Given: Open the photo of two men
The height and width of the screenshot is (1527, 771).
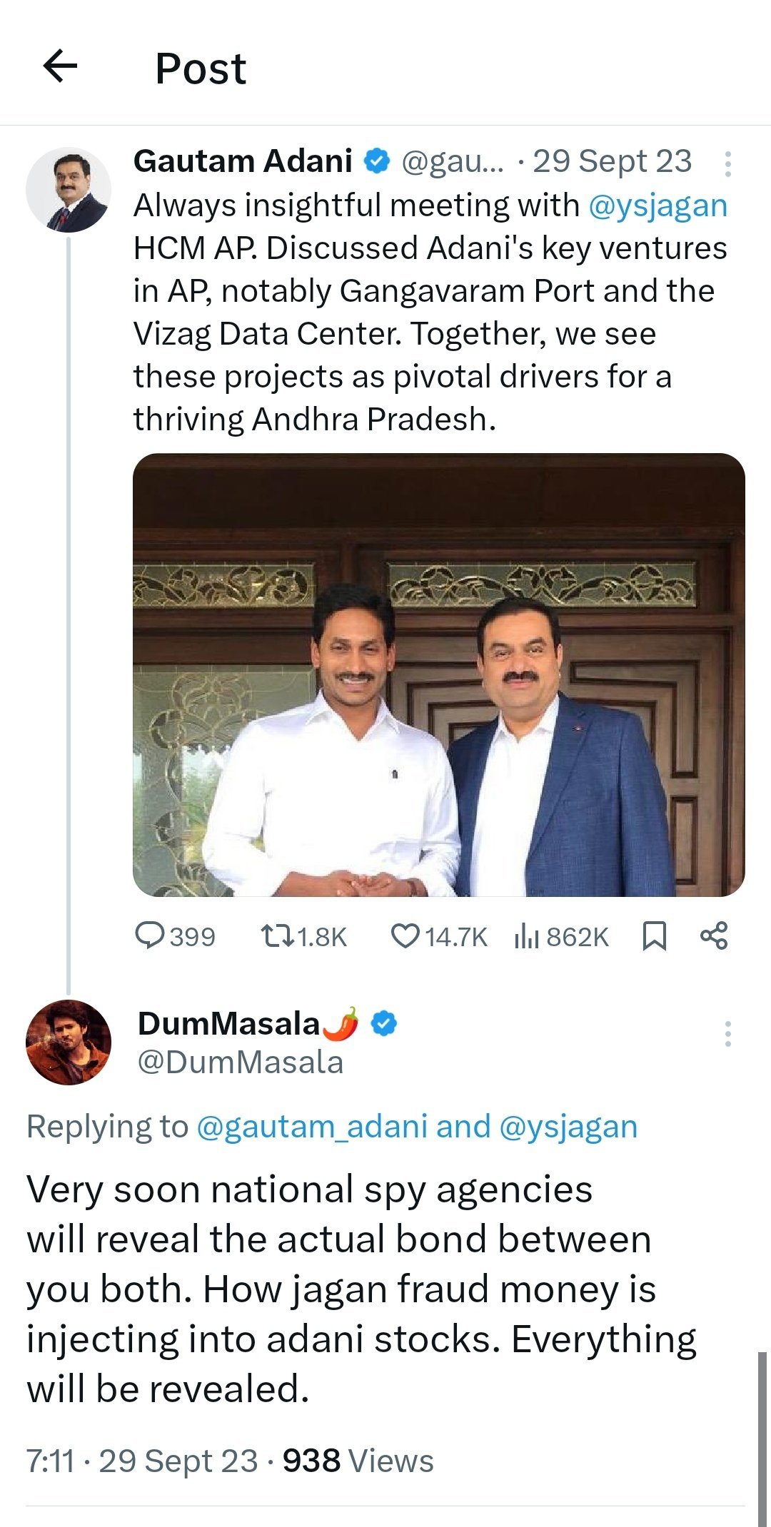Looking at the screenshot, I should (438, 674).
